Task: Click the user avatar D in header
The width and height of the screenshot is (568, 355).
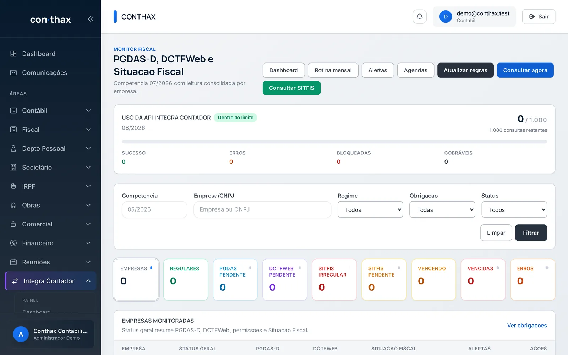Action: click(x=446, y=17)
